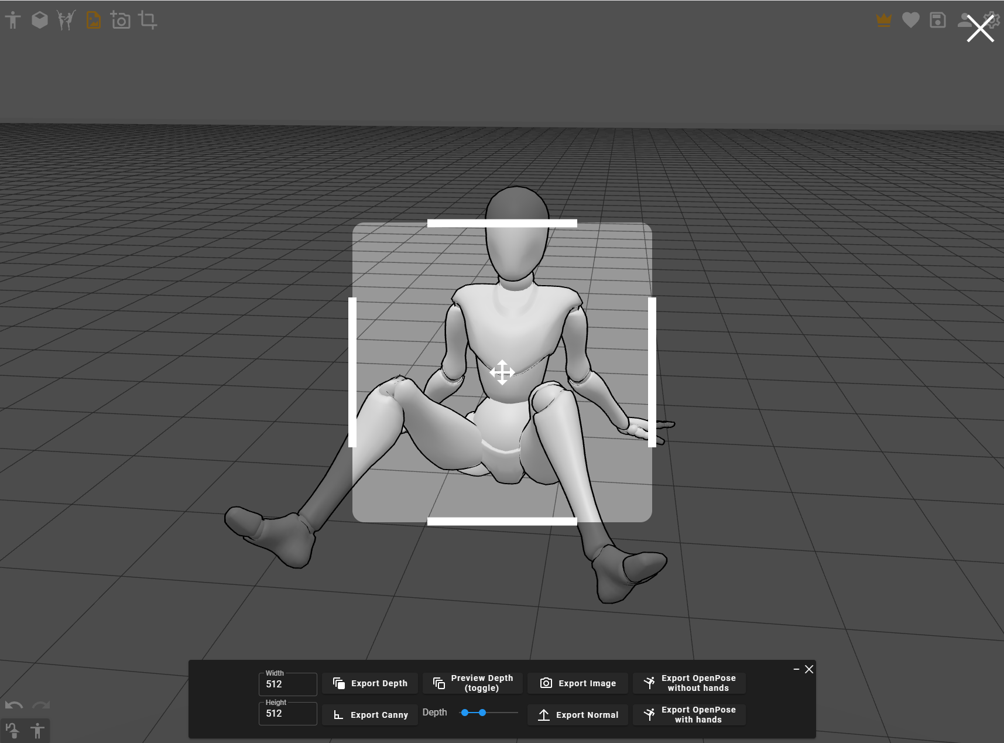Minimize the export panel
Viewport: 1004px width, 743px height.
(x=796, y=669)
